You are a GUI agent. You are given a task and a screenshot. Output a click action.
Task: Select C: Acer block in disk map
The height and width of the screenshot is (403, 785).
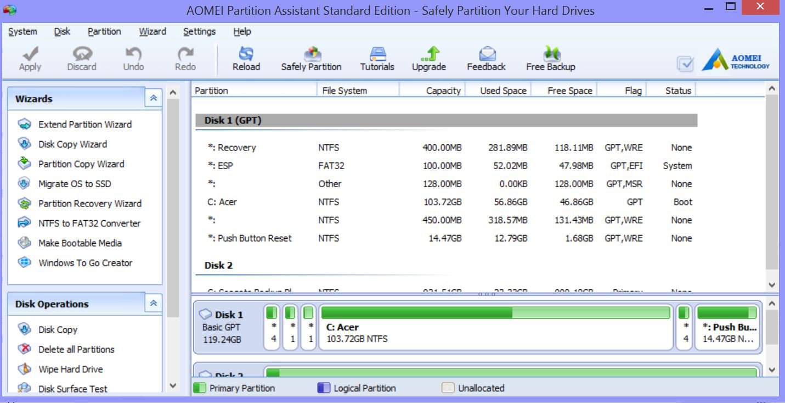pyautogui.click(x=496, y=327)
